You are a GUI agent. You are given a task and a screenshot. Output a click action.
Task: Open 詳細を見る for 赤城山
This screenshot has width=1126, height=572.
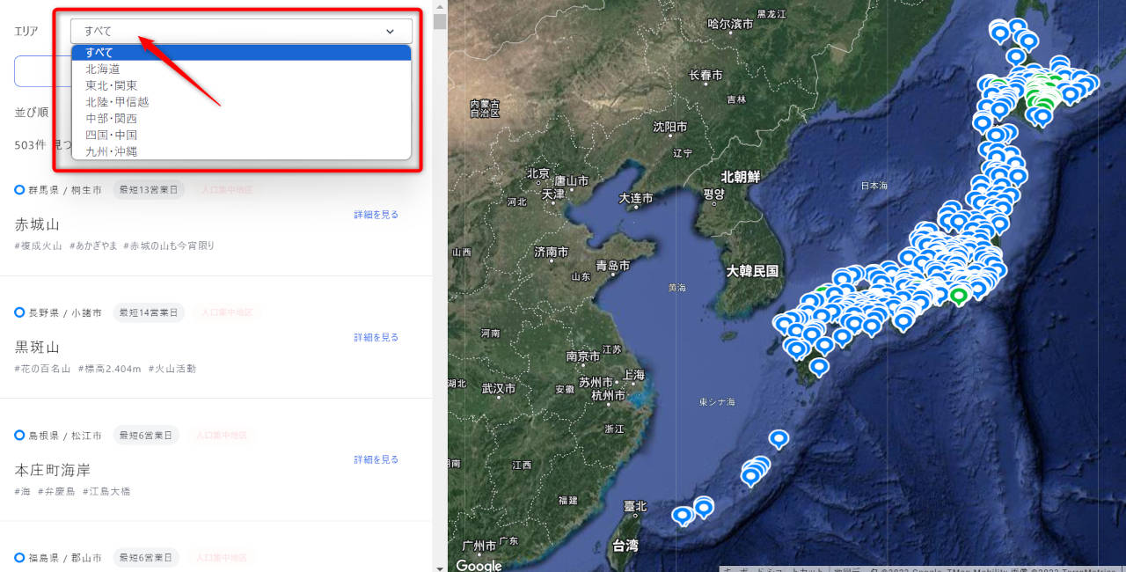(x=377, y=215)
